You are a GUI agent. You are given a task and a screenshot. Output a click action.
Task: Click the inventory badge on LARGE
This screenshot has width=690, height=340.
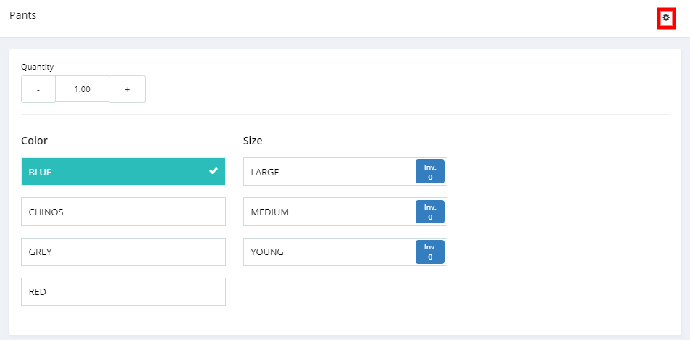coord(430,172)
